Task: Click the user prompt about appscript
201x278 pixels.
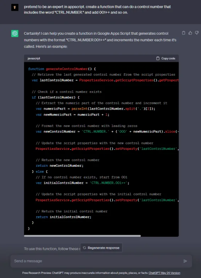Action: point(97,10)
